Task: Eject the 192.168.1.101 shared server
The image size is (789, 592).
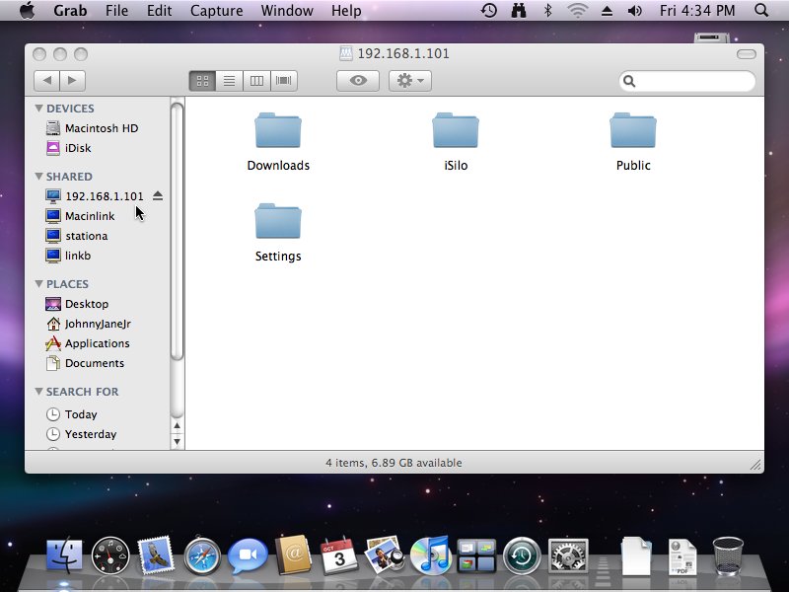Action: pos(158,196)
